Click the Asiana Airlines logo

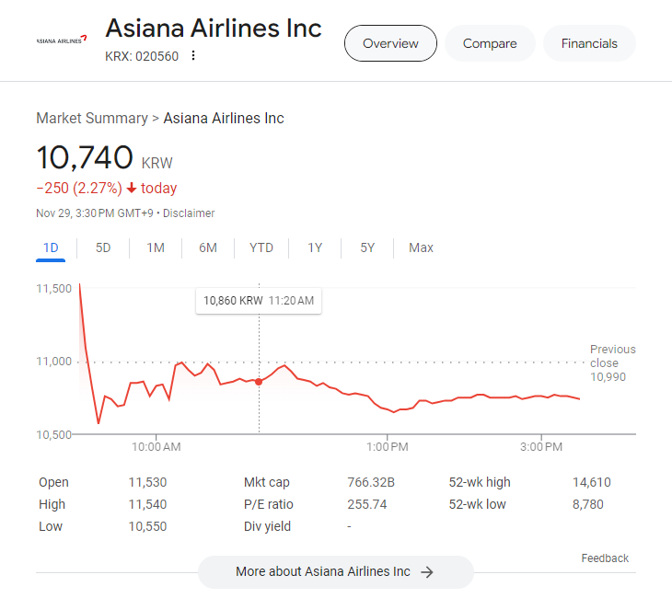62,40
